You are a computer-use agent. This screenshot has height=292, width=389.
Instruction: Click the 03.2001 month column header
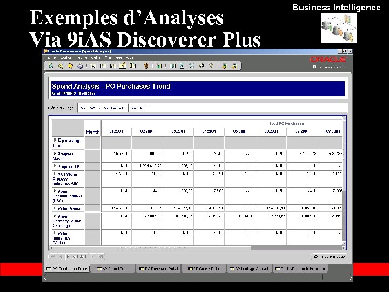coord(178,131)
